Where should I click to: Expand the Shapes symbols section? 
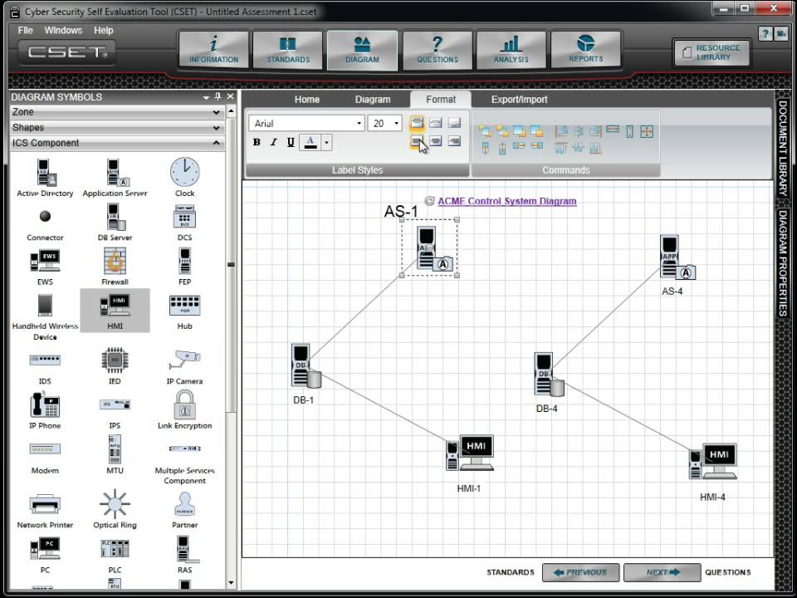(117, 127)
